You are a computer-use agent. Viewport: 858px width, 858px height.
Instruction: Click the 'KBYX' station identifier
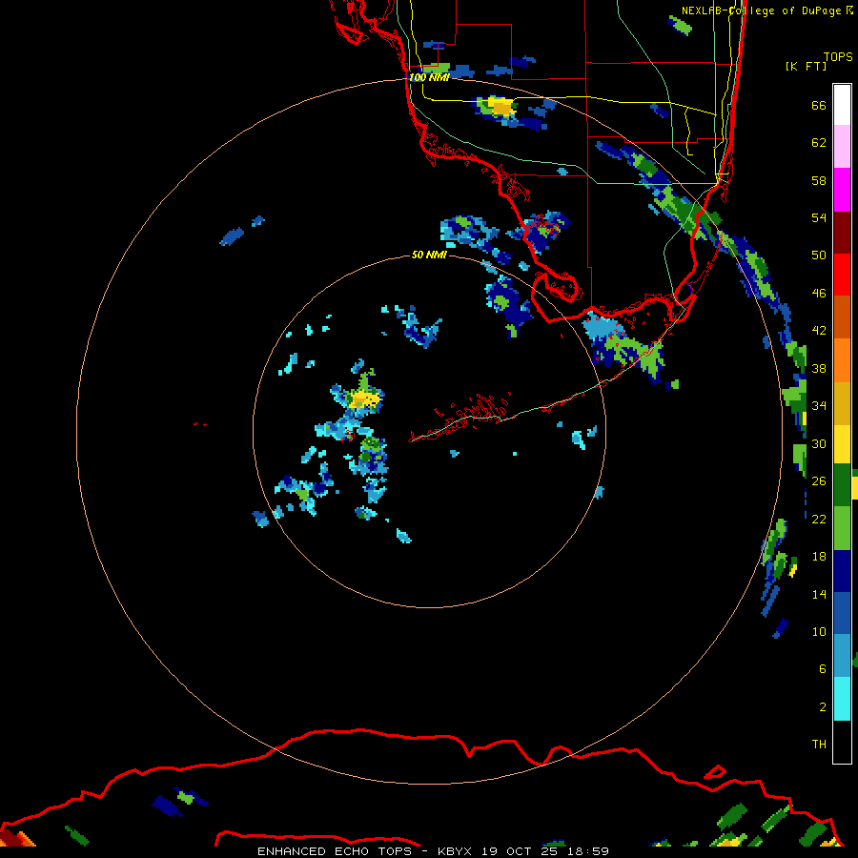click(x=454, y=851)
